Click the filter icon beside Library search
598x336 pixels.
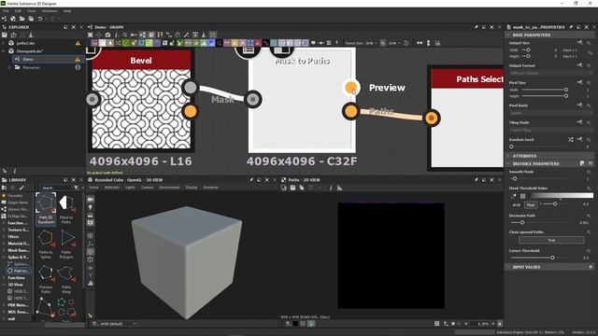76,188
